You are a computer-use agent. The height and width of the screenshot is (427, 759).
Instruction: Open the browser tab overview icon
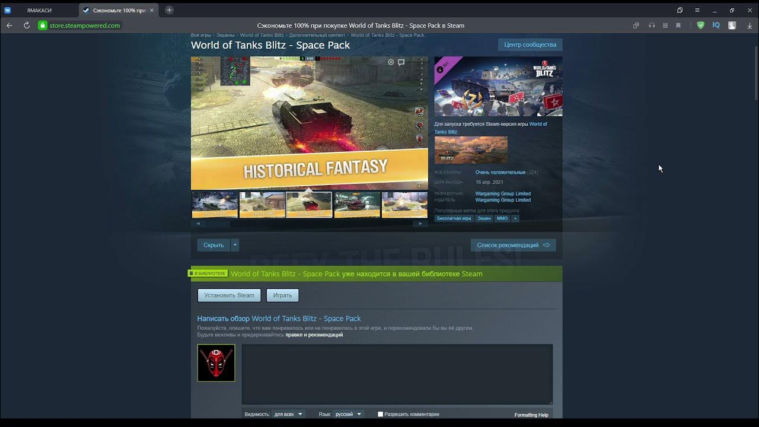point(680,10)
